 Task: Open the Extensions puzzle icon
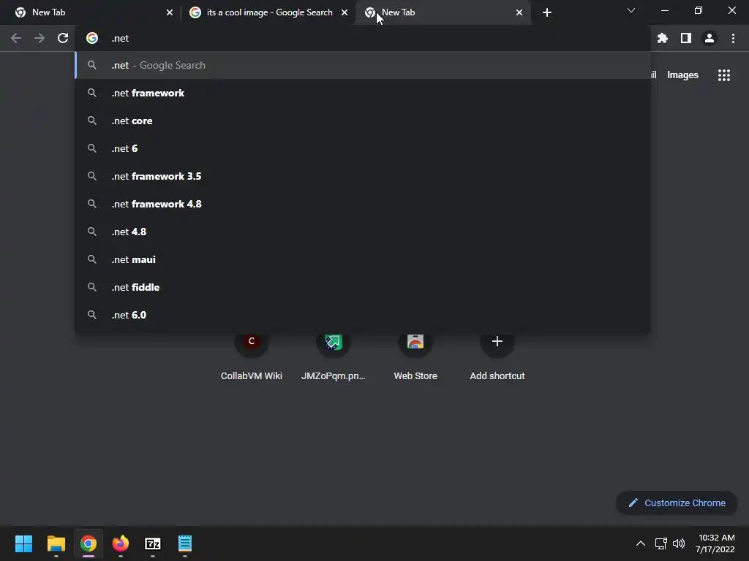[x=663, y=38]
